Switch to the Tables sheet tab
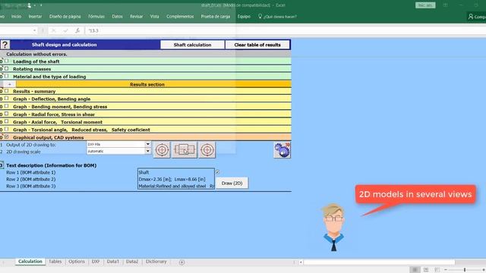This screenshot has width=486, height=273. (55, 262)
